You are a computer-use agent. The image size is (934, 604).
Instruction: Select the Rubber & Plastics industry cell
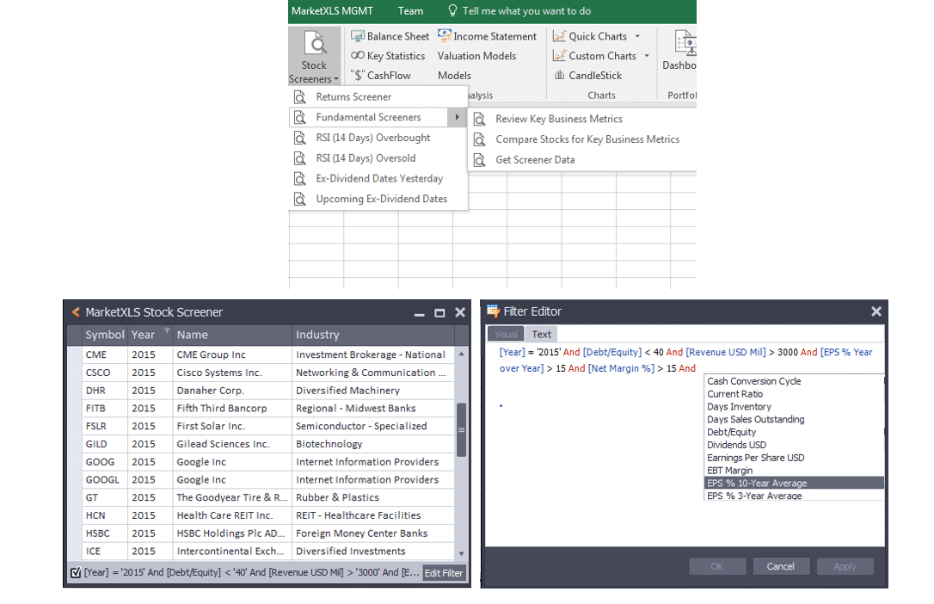point(373,497)
